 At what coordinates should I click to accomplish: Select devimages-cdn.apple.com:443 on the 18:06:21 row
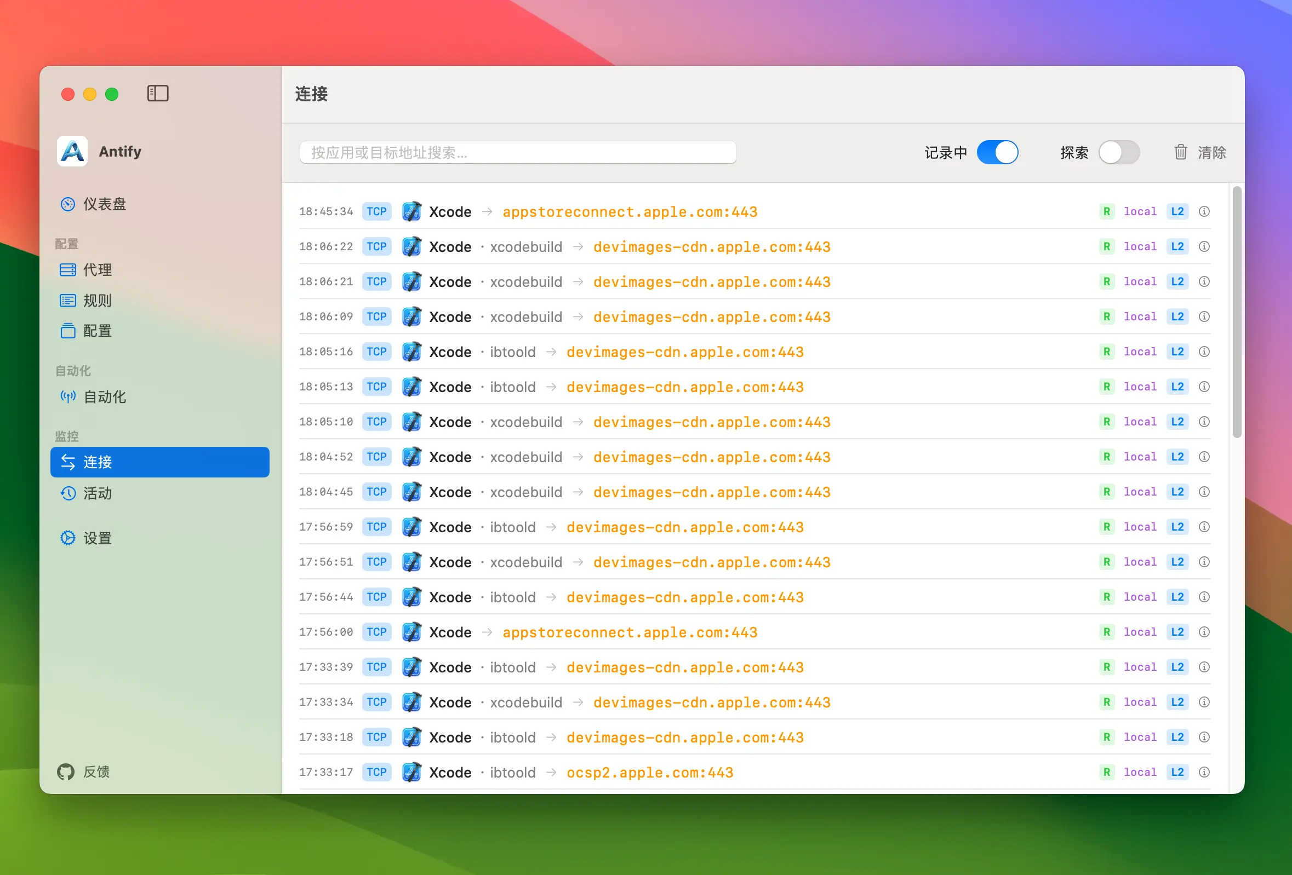712,281
